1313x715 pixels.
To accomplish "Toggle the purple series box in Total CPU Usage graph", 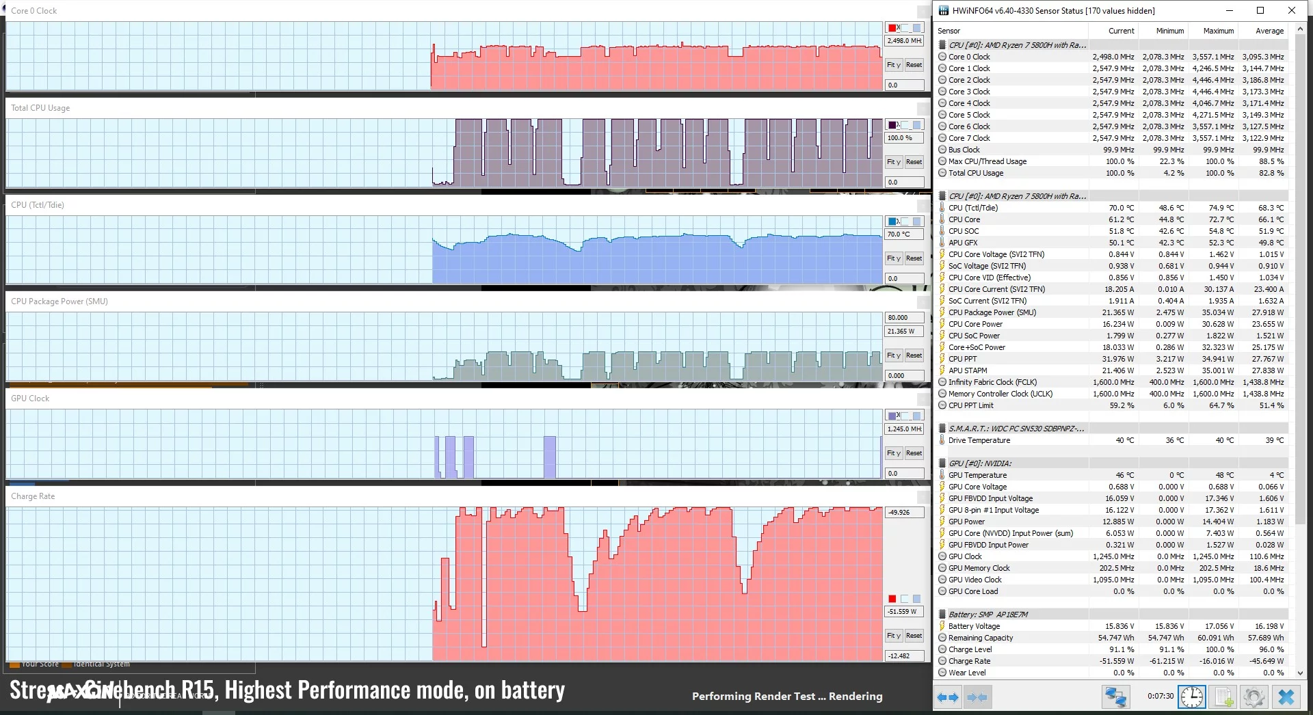I will click(891, 125).
